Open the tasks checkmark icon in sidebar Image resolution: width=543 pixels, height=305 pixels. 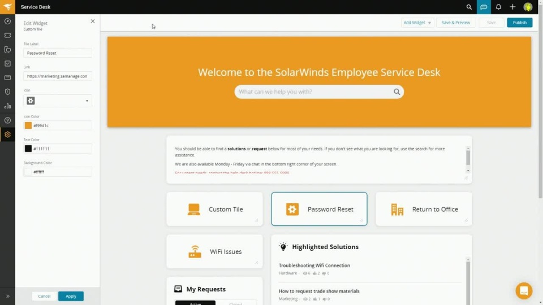pos(7,64)
